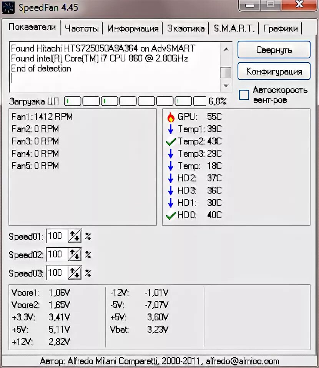The width and height of the screenshot is (319, 368).
Task: Click the down arrow icon beside HD3
Action: click(x=171, y=191)
